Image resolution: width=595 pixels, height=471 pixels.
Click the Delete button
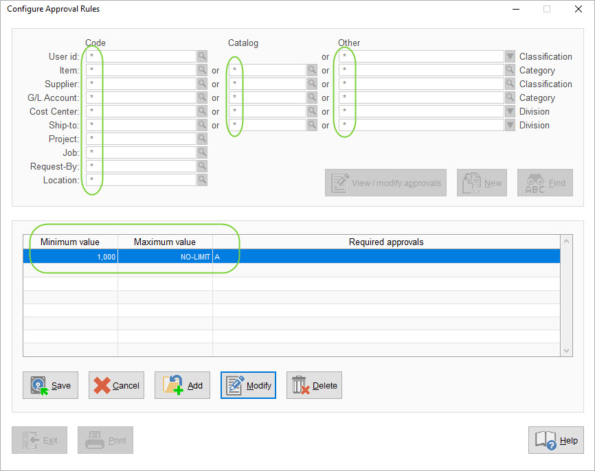tap(314, 385)
